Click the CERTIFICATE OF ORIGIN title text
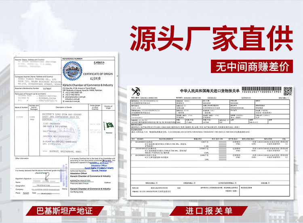This screenshot has width=303, height=223. tap(98, 74)
